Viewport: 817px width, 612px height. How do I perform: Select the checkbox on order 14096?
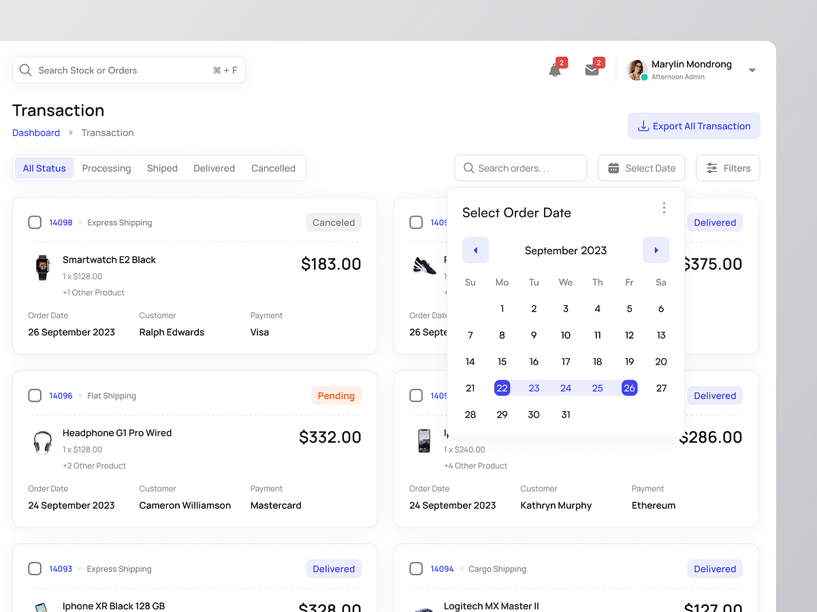pos(35,395)
